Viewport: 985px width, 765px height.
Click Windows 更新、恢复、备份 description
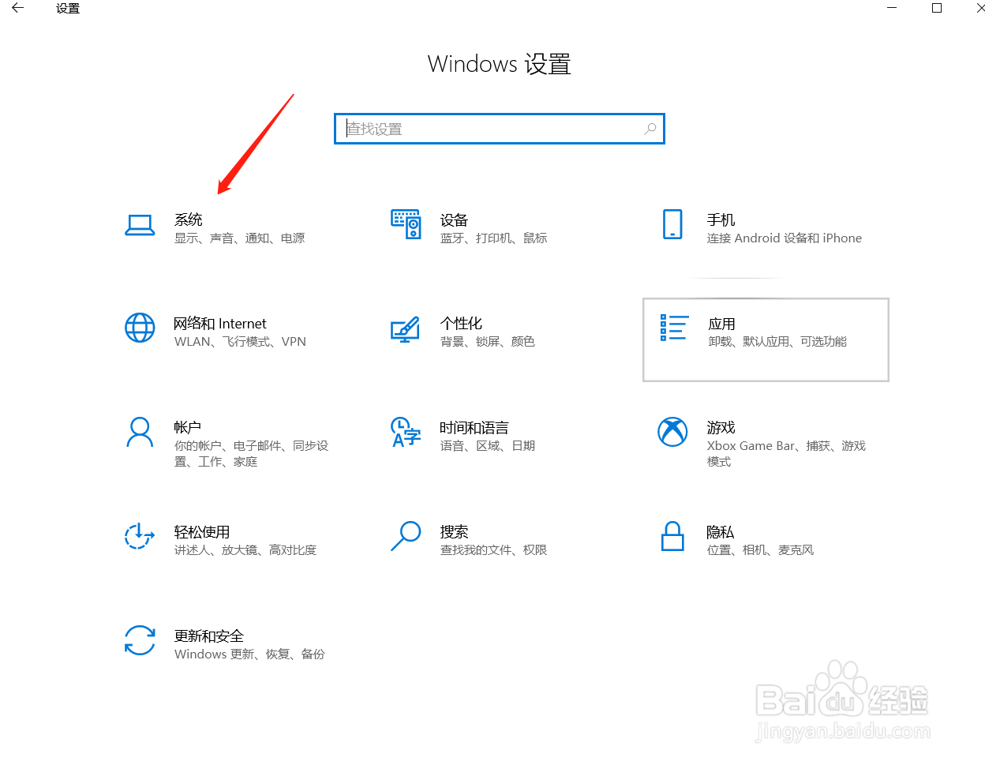pyautogui.click(x=249, y=654)
